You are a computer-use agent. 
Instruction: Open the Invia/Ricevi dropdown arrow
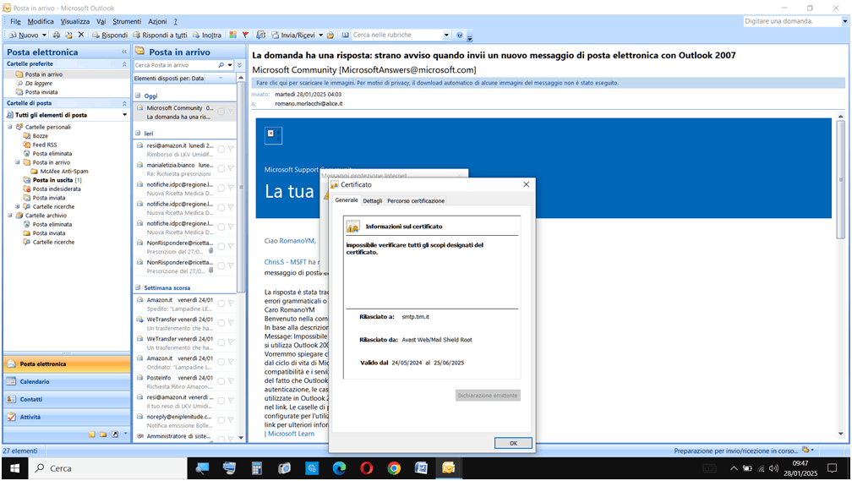click(320, 35)
